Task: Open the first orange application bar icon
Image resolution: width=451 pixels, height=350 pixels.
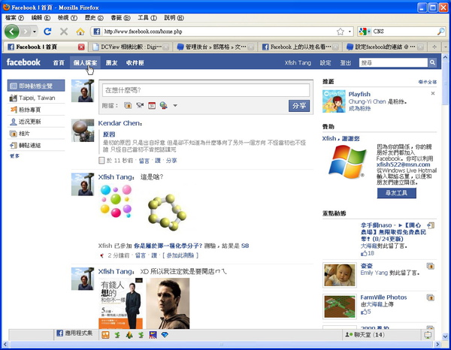Action: [105, 335]
